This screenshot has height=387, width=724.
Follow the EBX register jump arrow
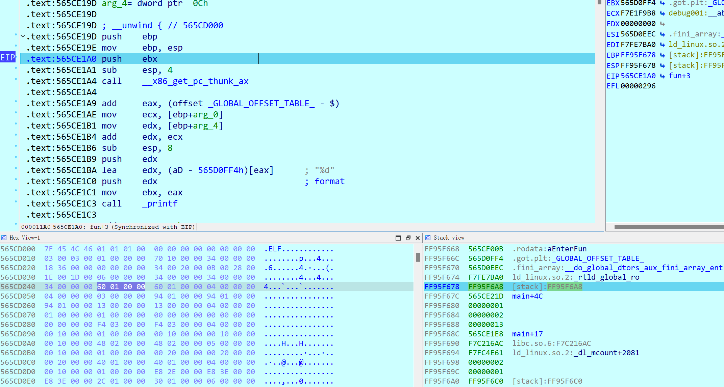(663, 3)
